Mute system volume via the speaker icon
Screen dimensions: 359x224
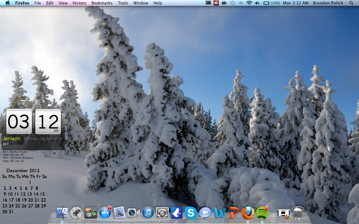click(257, 3)
